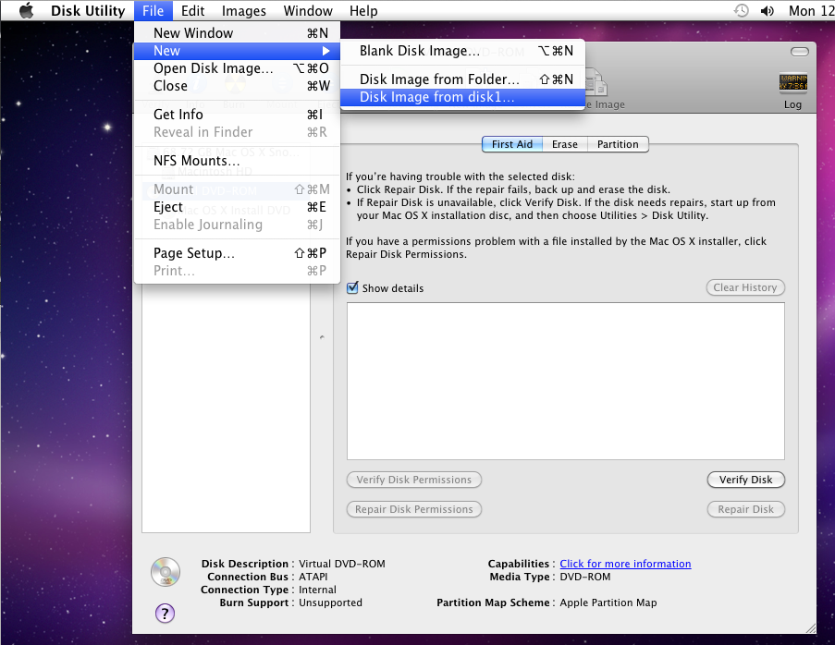Click the Verify Disk button
The image size is (835, 645).
(x=745, y=480)
